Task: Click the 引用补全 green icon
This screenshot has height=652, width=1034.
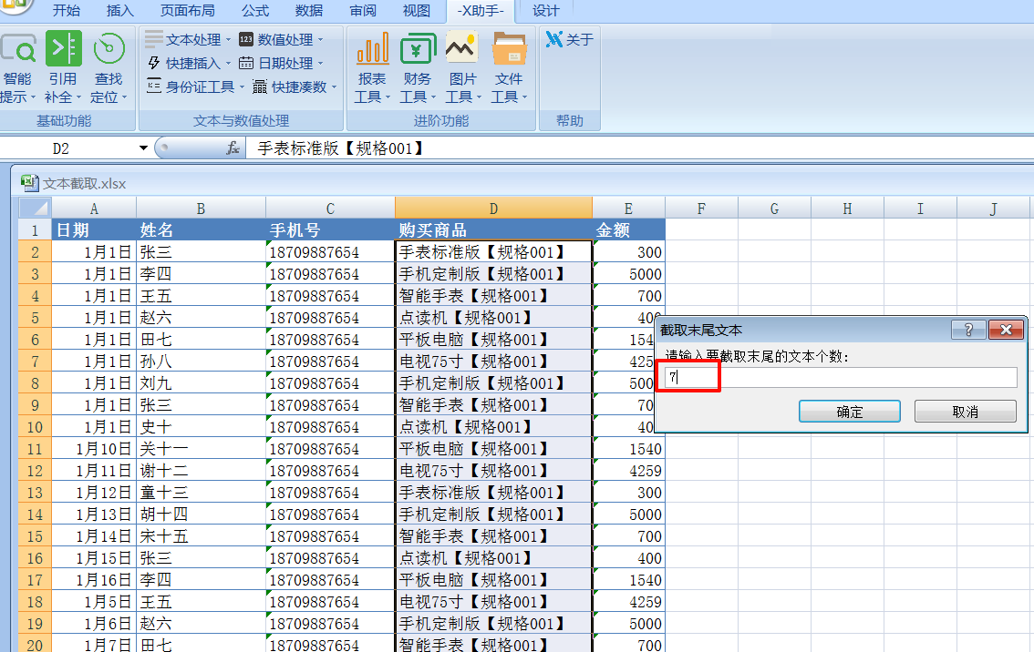Action: click(x=63, y=48)
